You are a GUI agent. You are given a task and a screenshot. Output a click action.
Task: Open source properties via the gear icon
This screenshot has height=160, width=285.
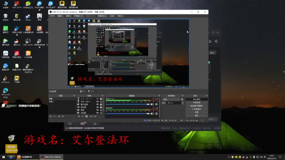tap(87, 116)
